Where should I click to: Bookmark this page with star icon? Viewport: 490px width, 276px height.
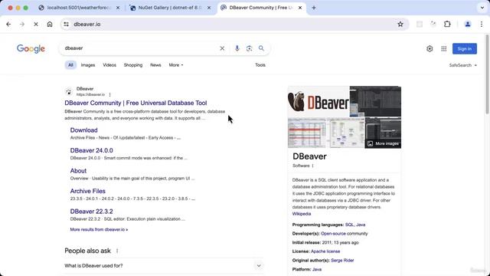(400, 24)
